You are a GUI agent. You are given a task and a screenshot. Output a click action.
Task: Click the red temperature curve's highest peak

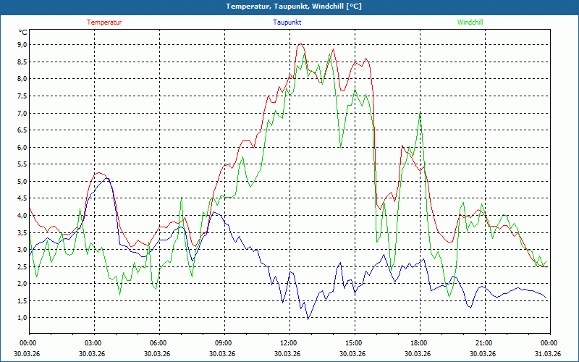click(x=300, y=43)
